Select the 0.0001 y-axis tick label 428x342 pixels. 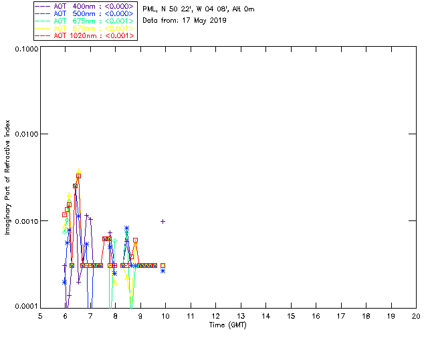[x=27, y=306]
